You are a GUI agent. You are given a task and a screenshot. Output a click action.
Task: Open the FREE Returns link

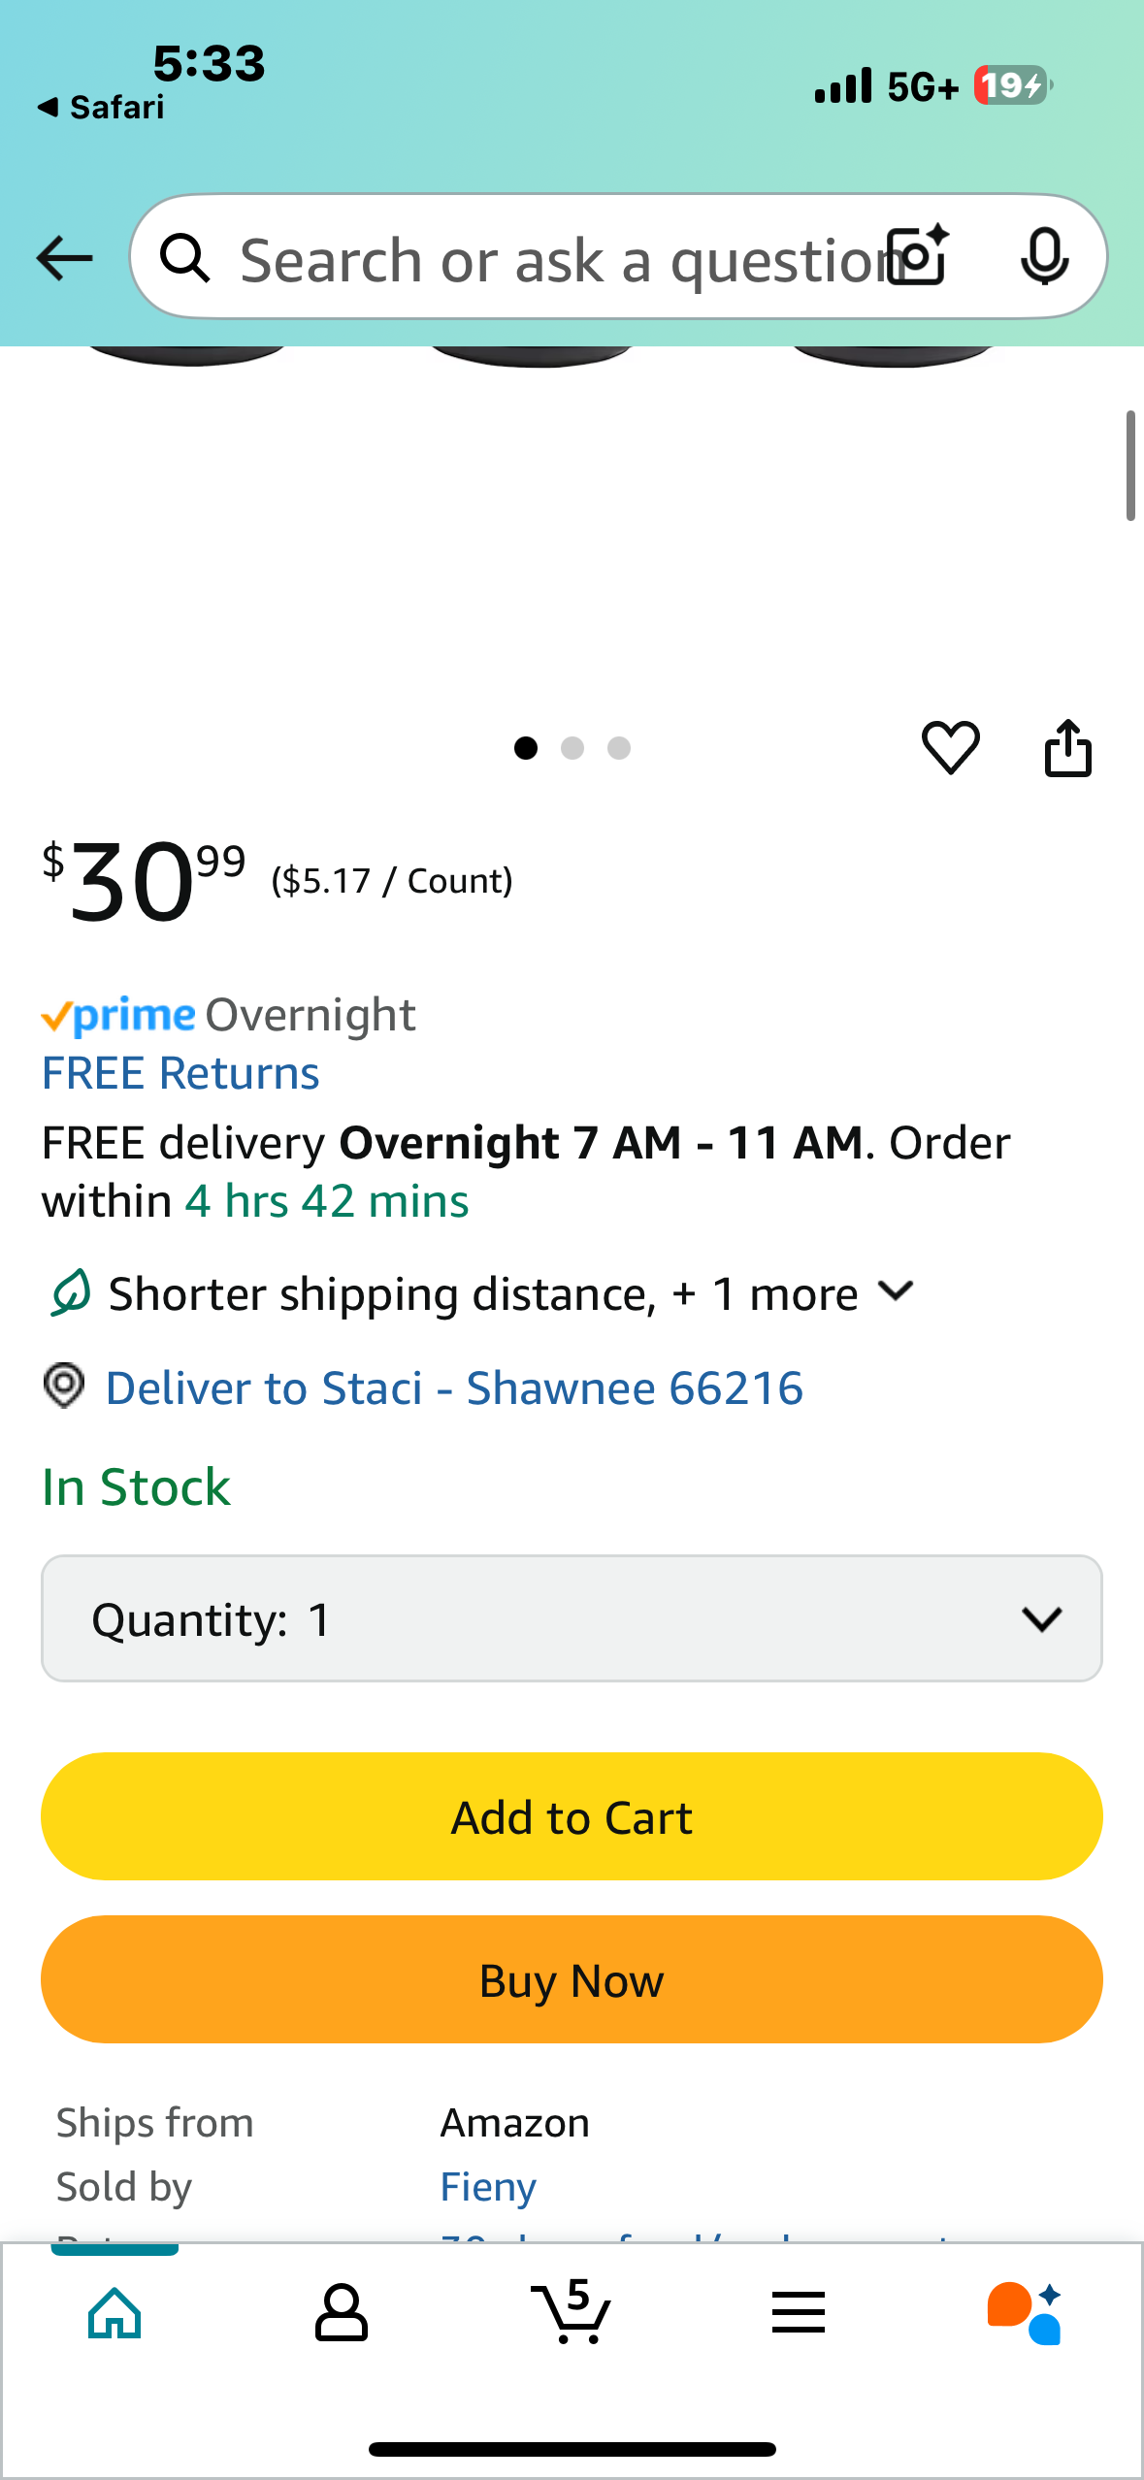[180, 1073]
